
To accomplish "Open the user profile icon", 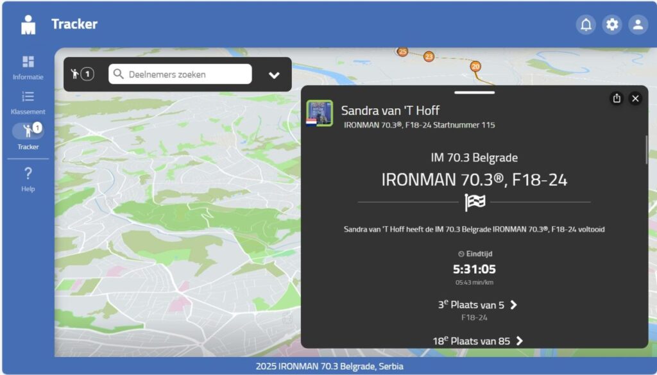I will 638,25.
